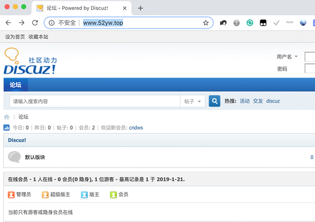Screen dimensions: 315x222
Task: Click the gray gear extension icon
Action: [236, 22]
